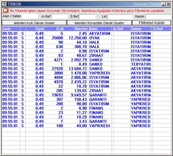Viewport: 173px width, 156px height.
Task: Click the volume value 49,00
Action: pos(82,126)
